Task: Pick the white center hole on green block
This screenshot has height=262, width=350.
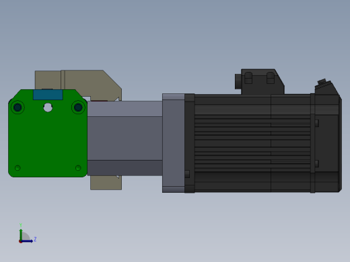Action: point(48,107)
